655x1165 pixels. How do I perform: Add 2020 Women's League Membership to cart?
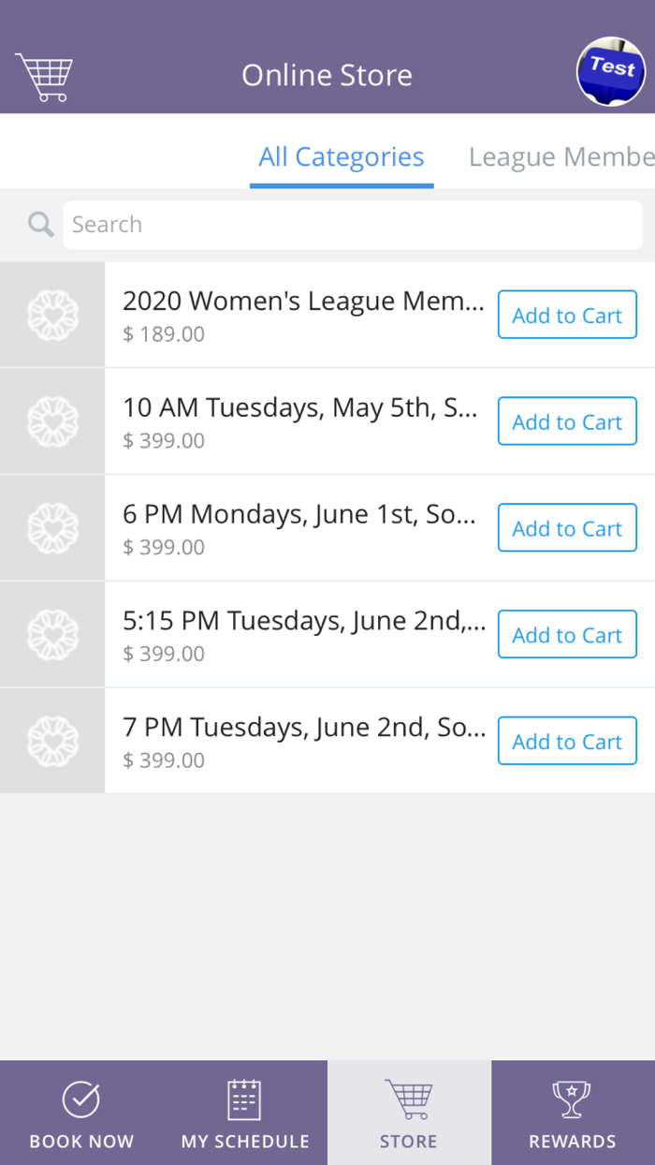click(567, 315)
